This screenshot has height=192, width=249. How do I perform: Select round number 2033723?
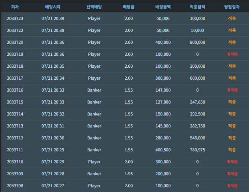tap(15, 18)
